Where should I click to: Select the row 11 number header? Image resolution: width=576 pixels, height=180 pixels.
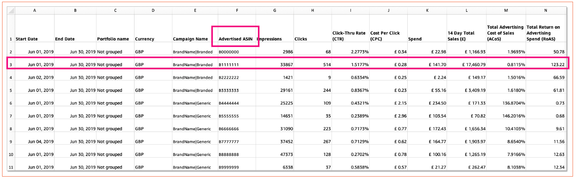pos(11,167)
